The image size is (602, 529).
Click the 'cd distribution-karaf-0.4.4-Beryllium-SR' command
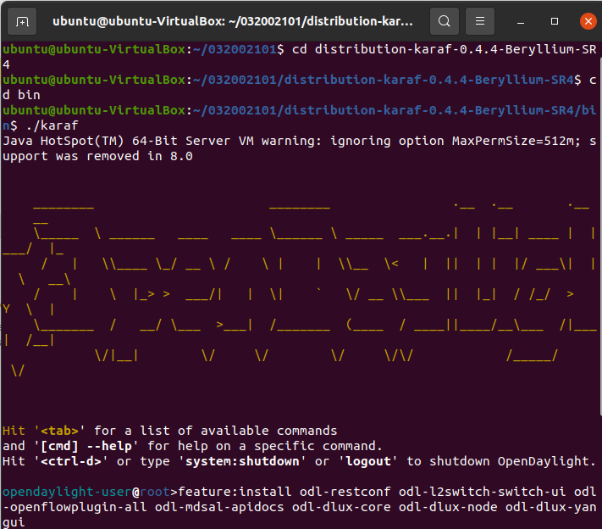445,49
